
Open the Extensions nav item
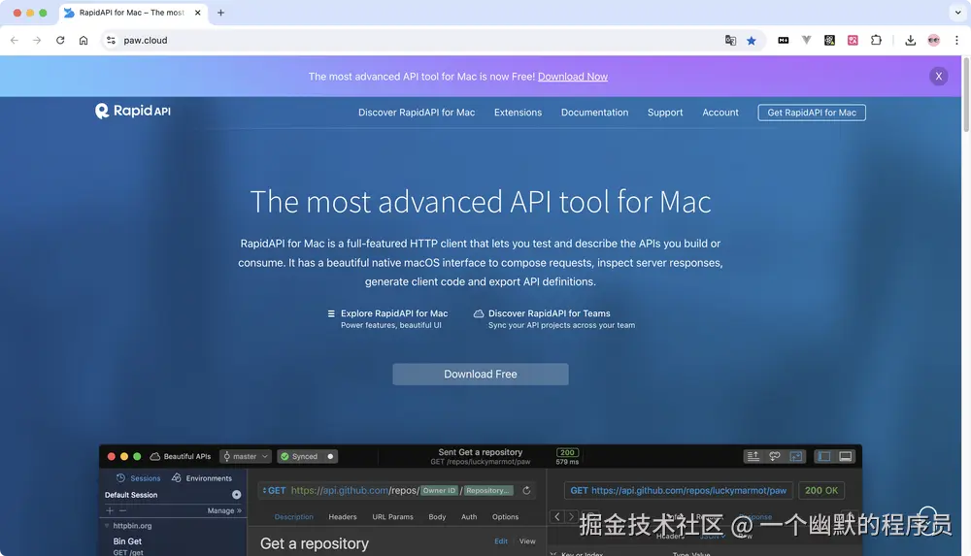[x=518, y=112]
